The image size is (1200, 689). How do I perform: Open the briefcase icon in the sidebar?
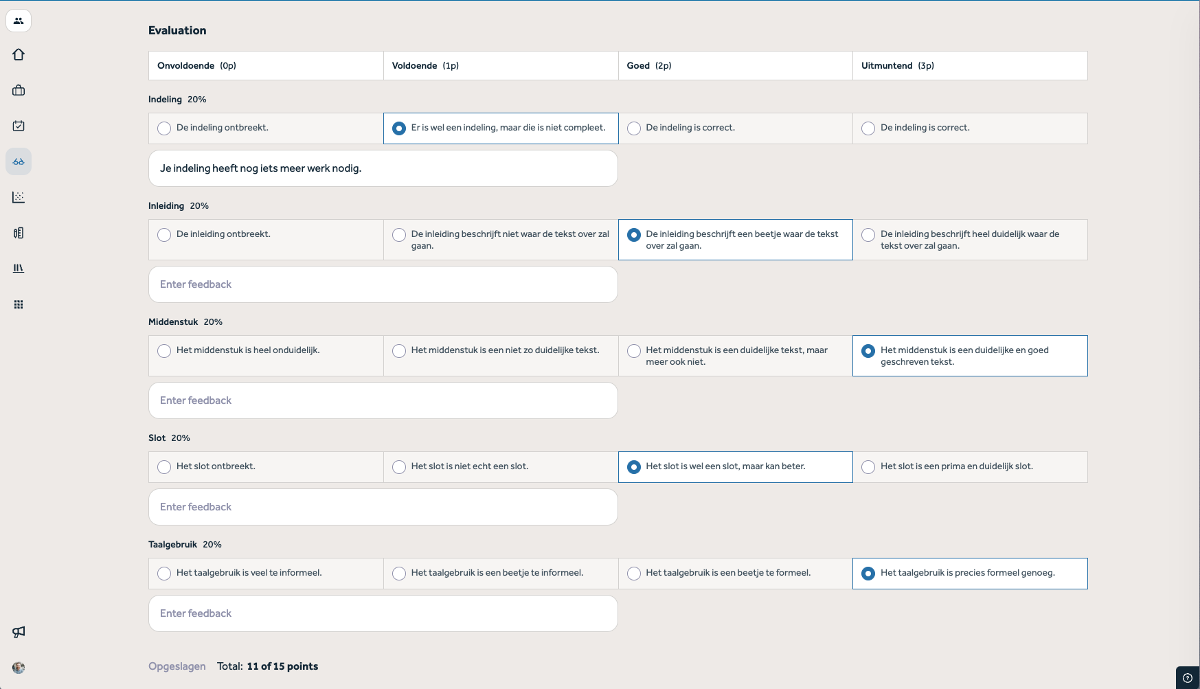click(19, 90)
